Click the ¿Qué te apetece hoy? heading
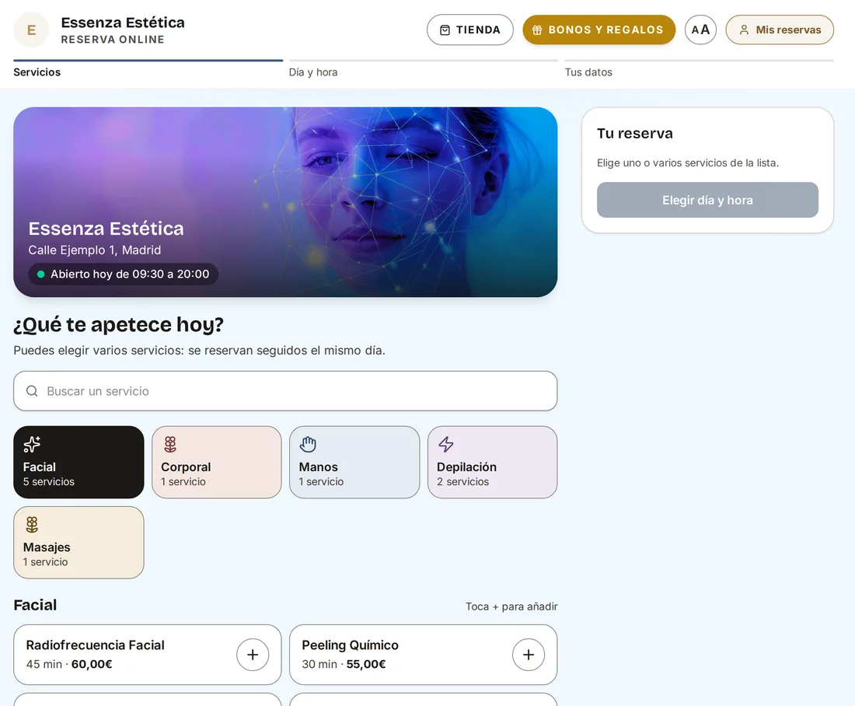The image size is (855, 706). pos(118,325)
